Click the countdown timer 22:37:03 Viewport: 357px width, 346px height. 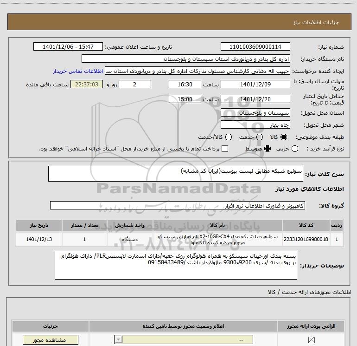tap(87, 85)
